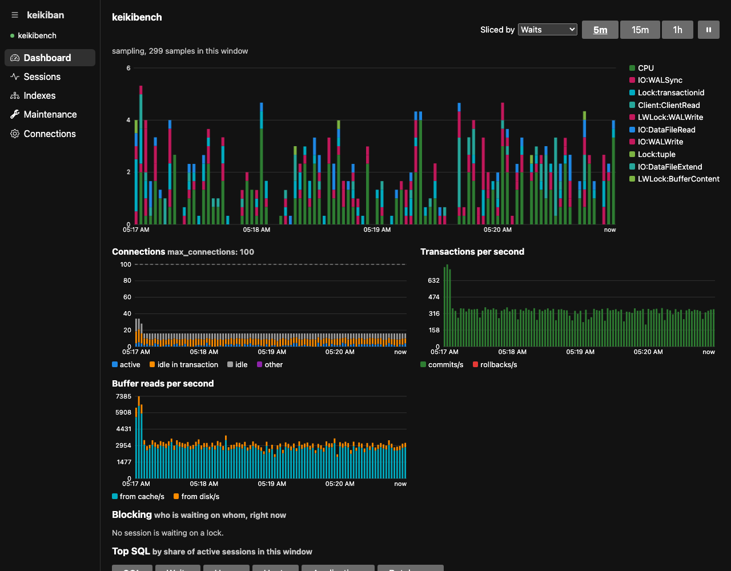Toggle active connections legend entry
The height and width of the screenshot is (571, 731).
126,364
